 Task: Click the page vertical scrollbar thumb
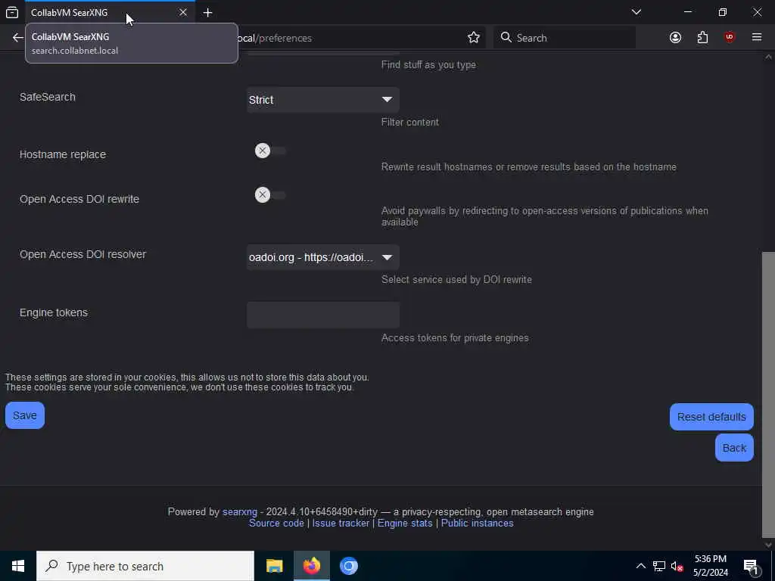(x=768, y=395)
